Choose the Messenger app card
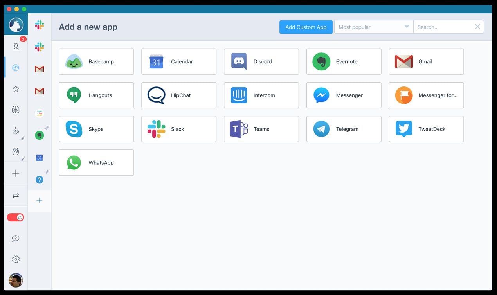This screenshot has width=497, height=295. (344, 95)
